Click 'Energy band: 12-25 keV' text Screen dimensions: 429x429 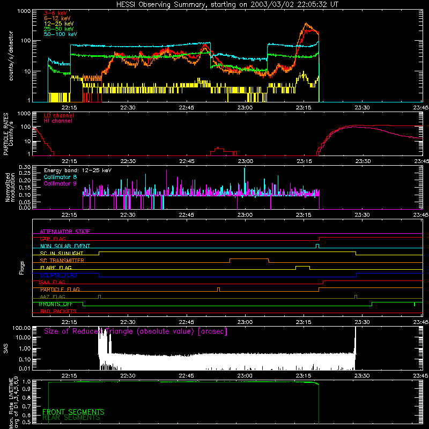78,171
